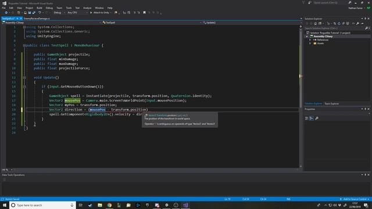The image size is (372, 209).
Task: Toggle auto hide on Data Tools Operations
Action: (x=366, y=175)
